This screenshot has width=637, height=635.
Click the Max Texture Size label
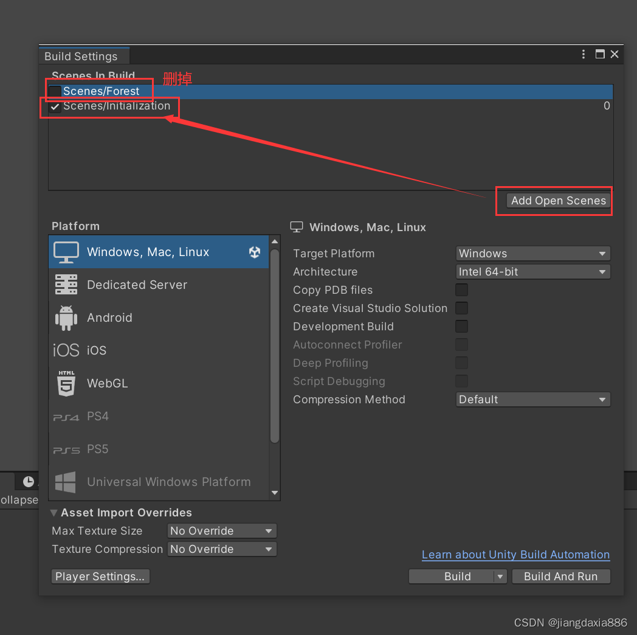97,531
